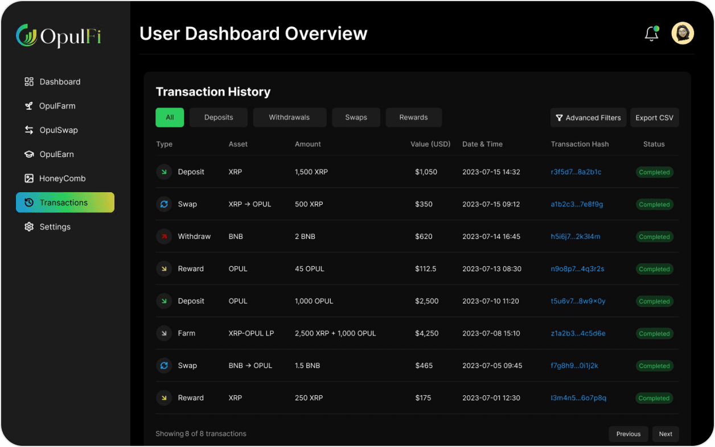Click the Value (USD) column header
Screen dimensions: 715x447
point(430,144)
